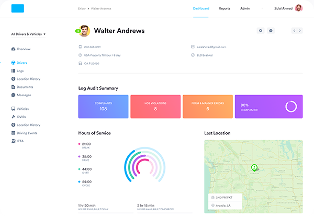Click the purple 90% Compliance card
Image resolution: width=314 pixels, height=217 pixels.
[268, 106]
